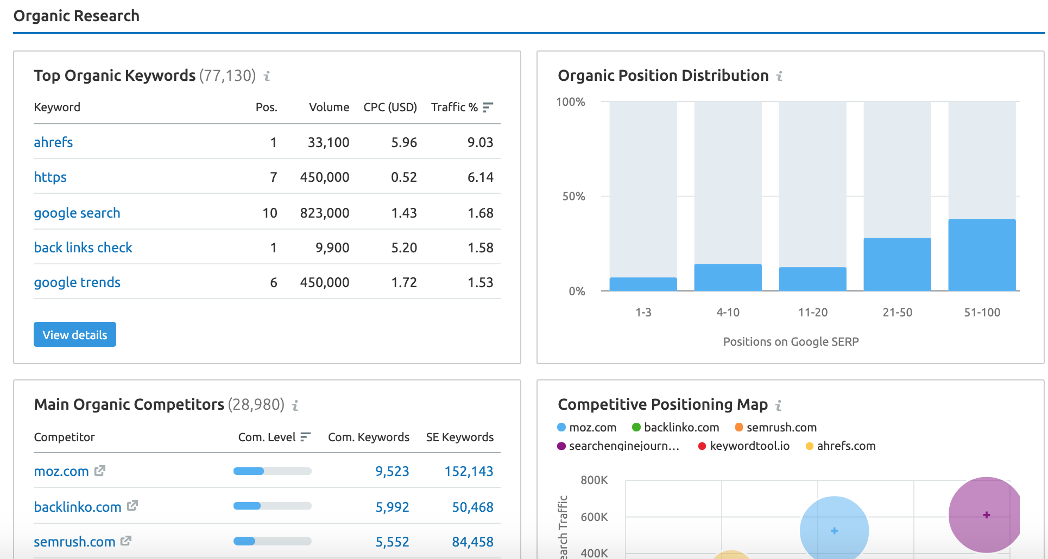Click the Com. Keywords column header
The height and width of the screenshot is (559, 1048).
[x=369, y=437]
